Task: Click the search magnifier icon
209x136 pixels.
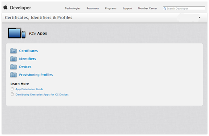Action: 165,9
